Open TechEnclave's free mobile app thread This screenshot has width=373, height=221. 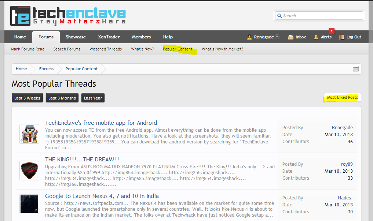point(101,123)
